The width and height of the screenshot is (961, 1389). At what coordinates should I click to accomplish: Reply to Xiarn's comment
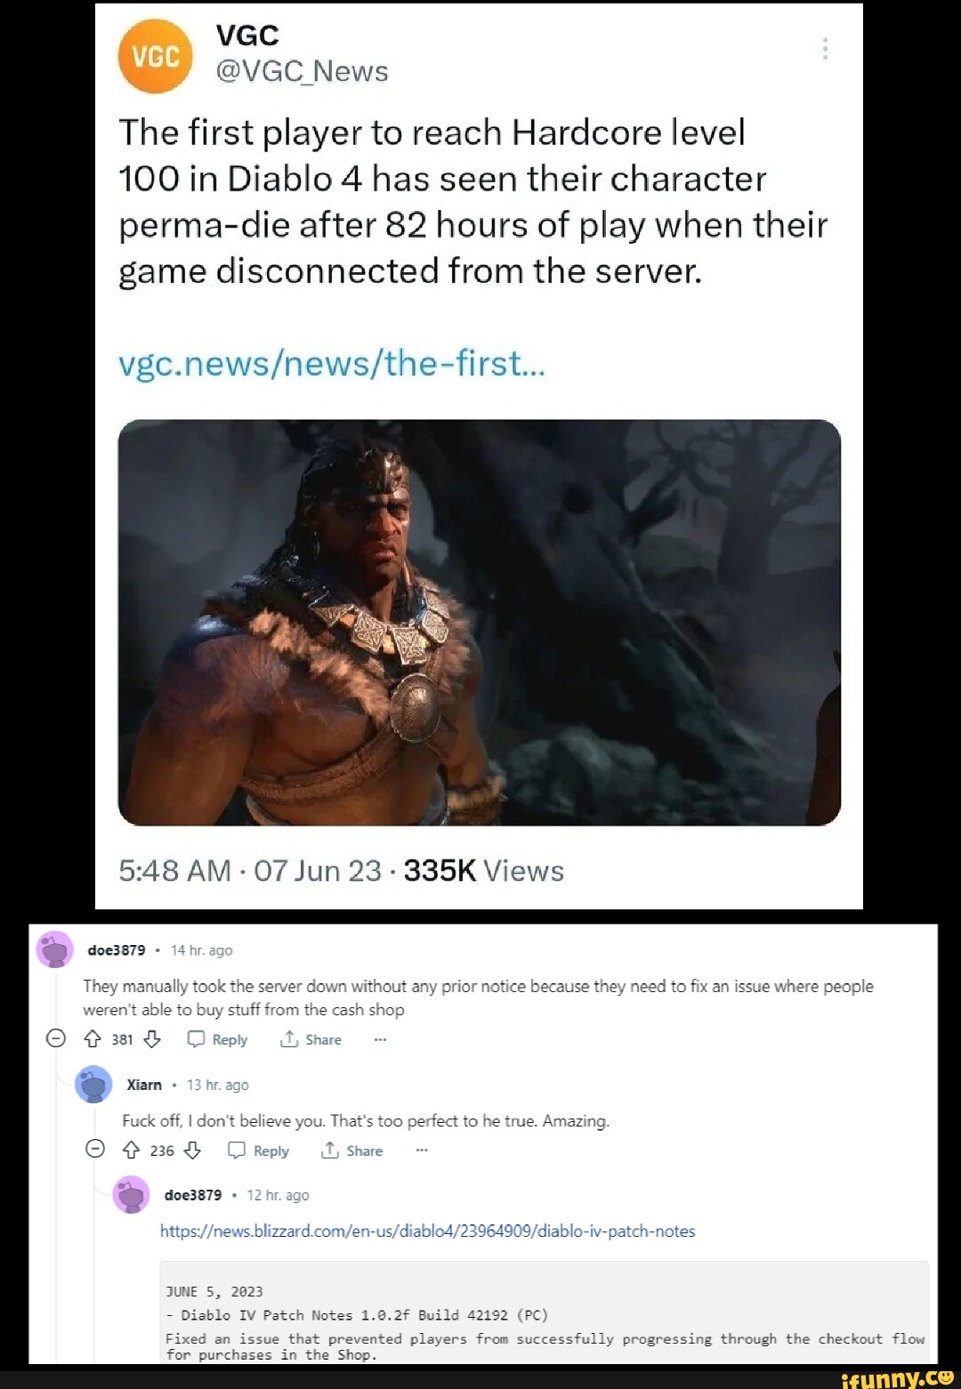[259, 1151]
